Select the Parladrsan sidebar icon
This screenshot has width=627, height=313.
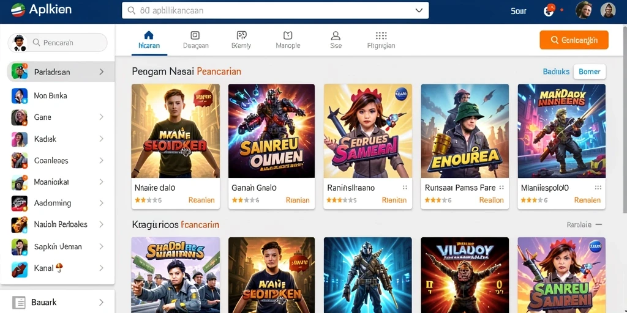click(19, 72)
